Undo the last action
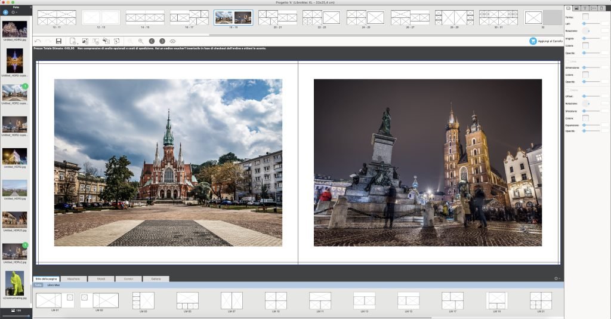This screenshot has height=319, width=611. point(38,41)
